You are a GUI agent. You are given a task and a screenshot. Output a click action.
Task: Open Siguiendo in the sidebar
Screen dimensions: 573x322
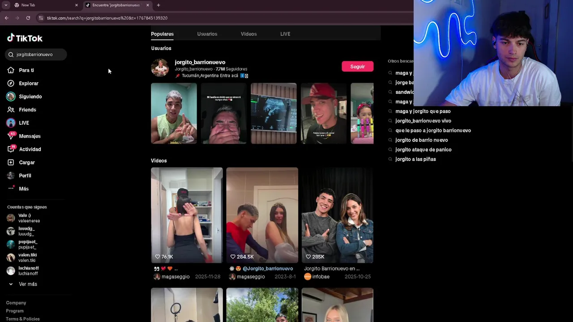(x=30, y=97)
